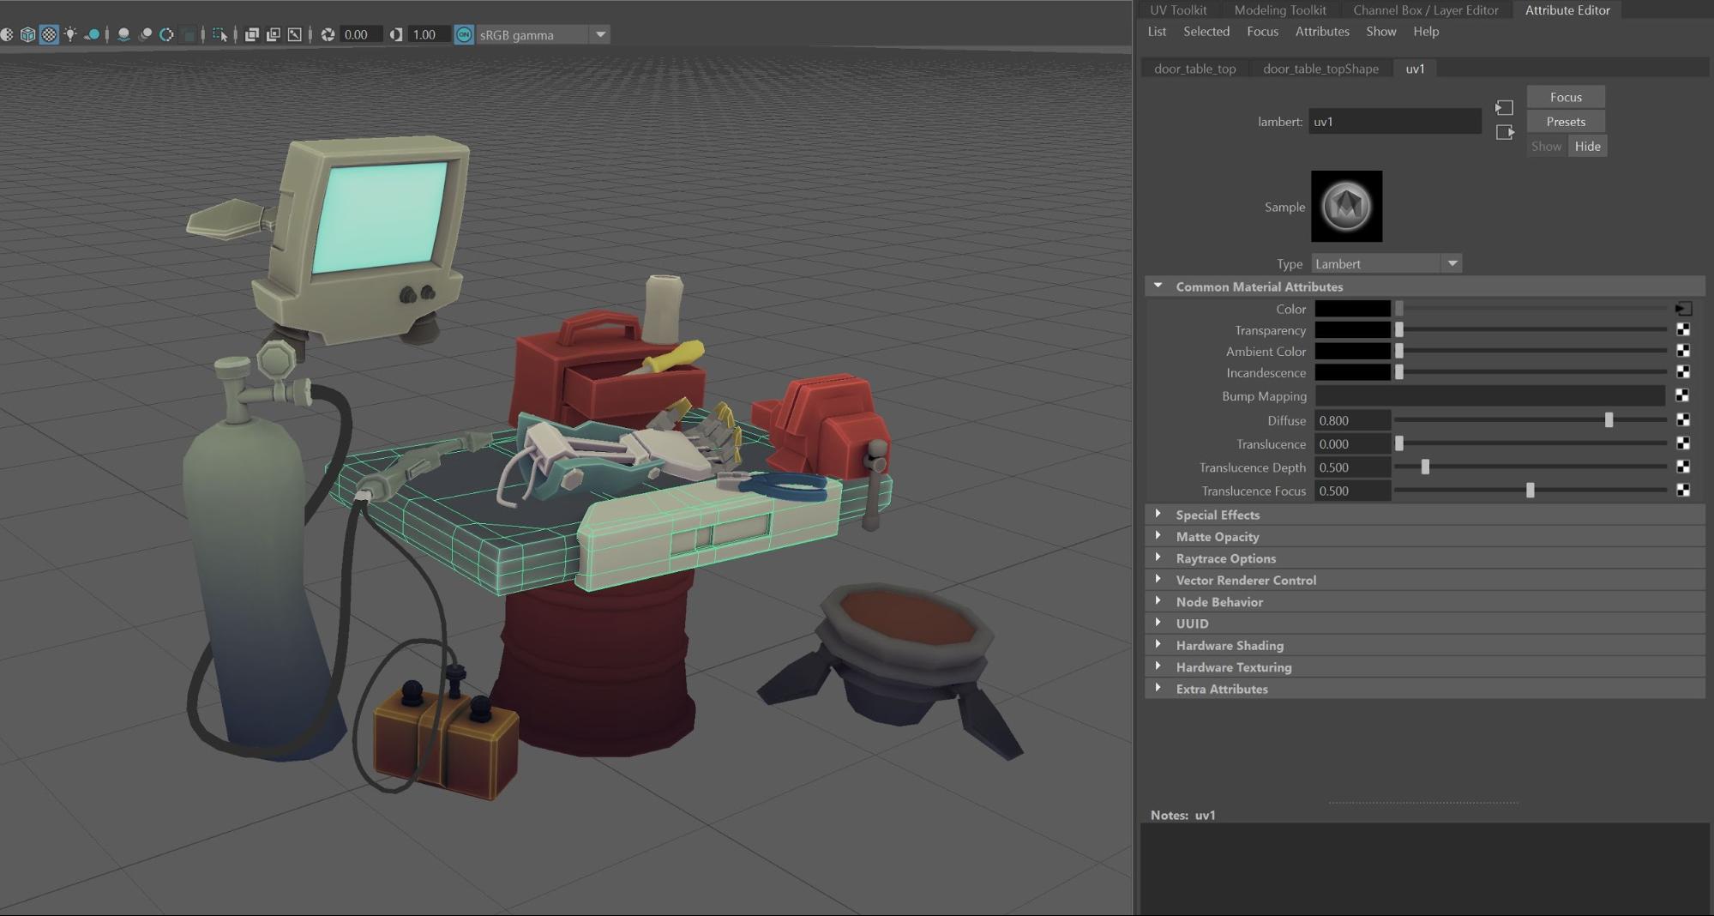Click the go to input connection icon
This screenshot has width=1714, height=916.
tap(1504, 108)
